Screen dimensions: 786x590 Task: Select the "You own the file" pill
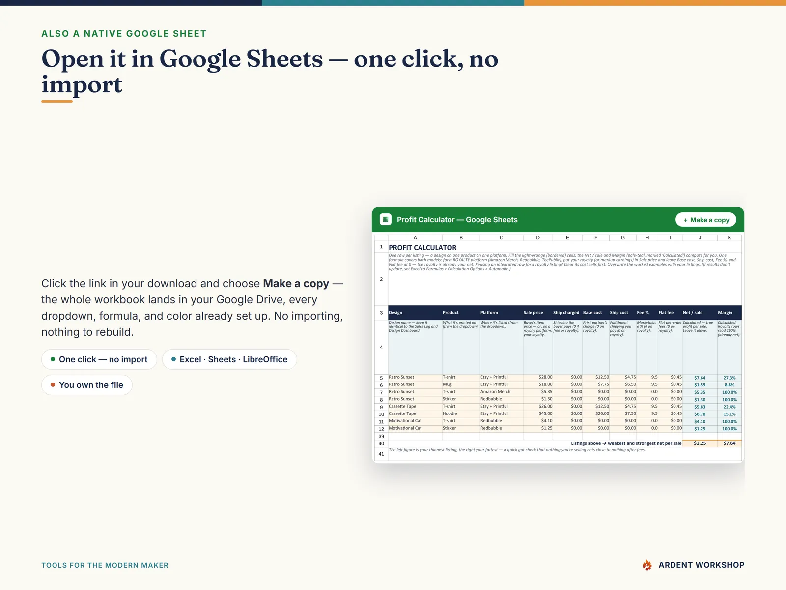pyautogui.click(x=87, y=385)
